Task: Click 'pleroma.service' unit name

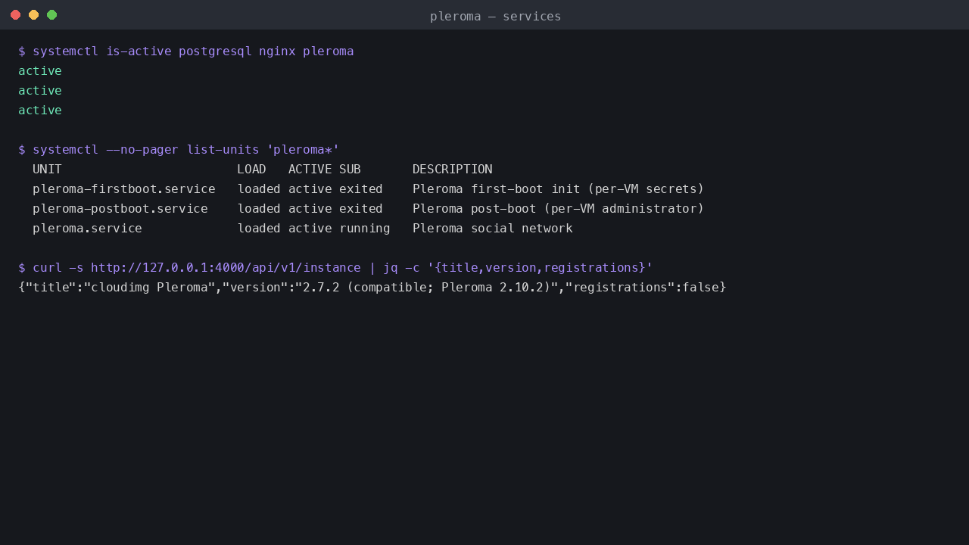Action: pos(87,229)
